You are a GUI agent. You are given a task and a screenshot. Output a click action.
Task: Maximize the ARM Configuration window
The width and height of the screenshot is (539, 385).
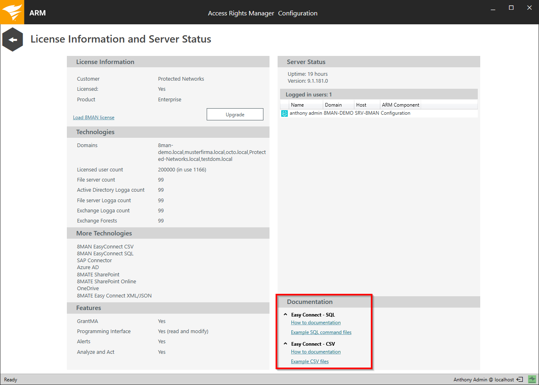(511, 8)
